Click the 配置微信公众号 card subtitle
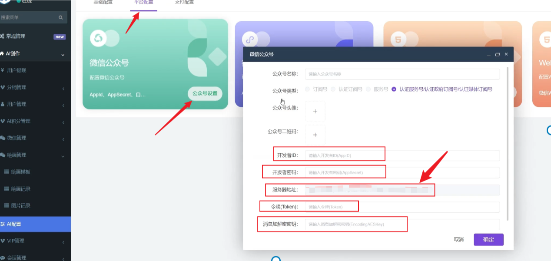 coord(107,78)
